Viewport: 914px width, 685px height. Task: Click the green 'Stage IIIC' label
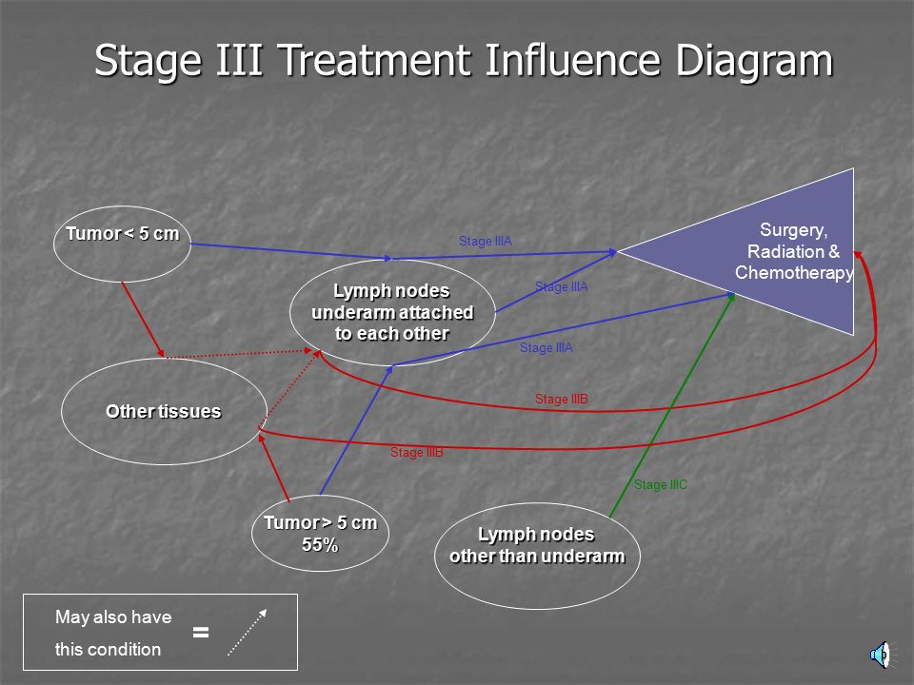tap(661, 484)
